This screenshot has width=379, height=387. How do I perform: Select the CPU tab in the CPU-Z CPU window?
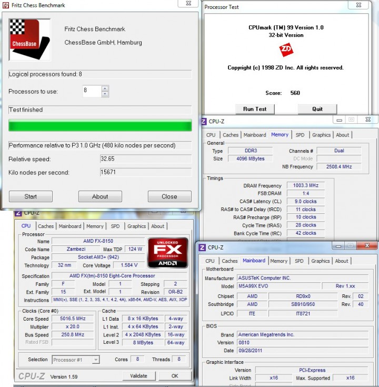pyautogui.click(x=26, y=226)
